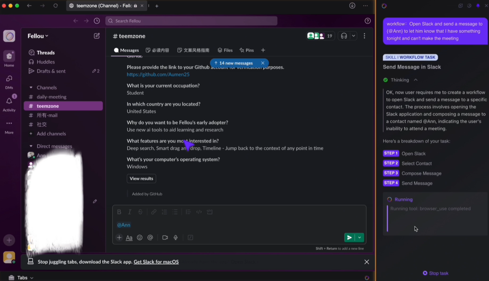Toggle the Aa formatting visibility

129,238
